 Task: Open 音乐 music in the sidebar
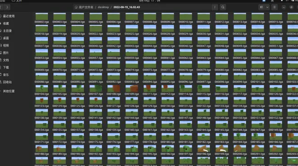[6, 75]
